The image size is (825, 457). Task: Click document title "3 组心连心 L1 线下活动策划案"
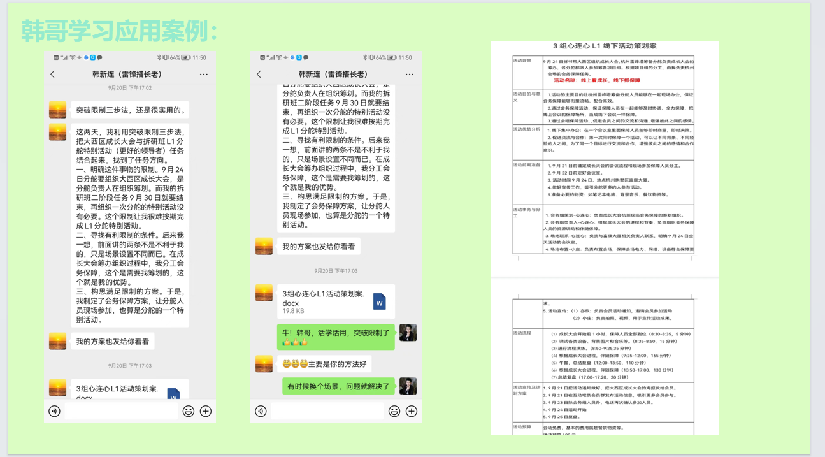click(605, 46)
